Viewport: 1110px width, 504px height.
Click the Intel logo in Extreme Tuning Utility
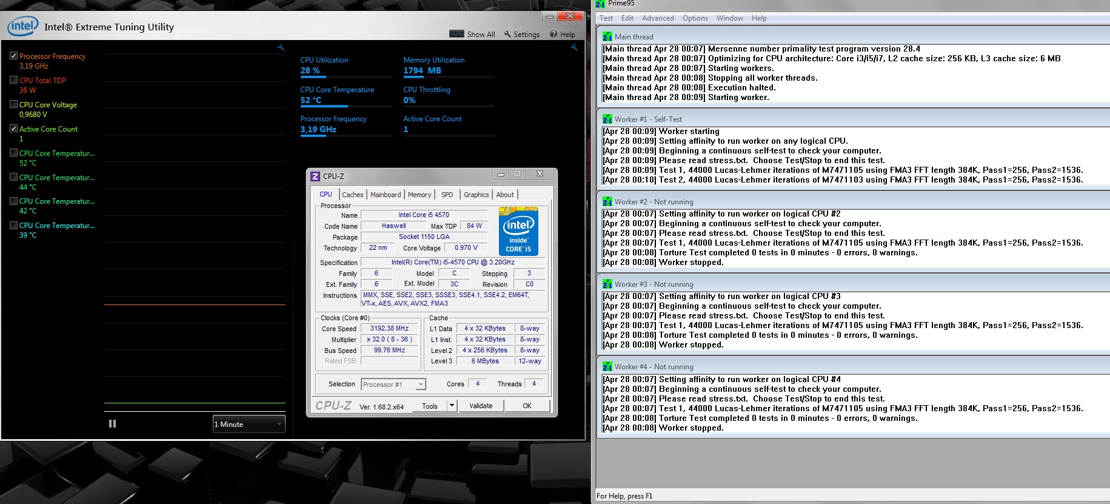(x=22, y=26)
